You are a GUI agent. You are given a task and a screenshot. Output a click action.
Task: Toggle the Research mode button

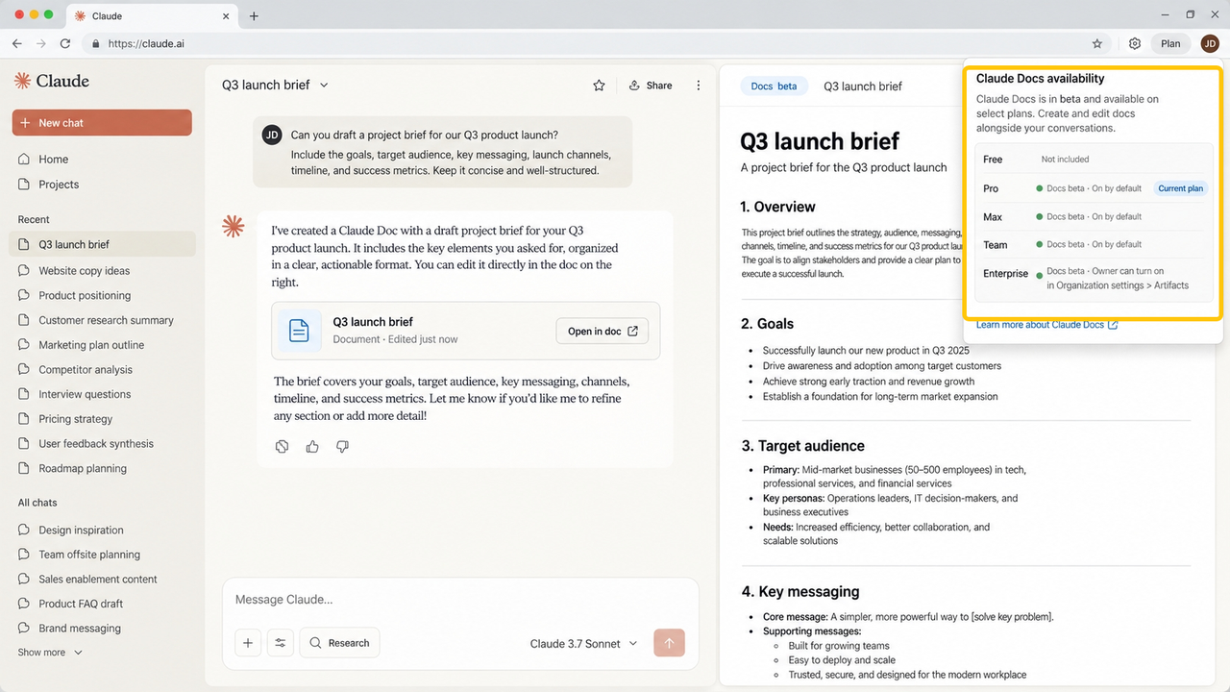(339, 643)
